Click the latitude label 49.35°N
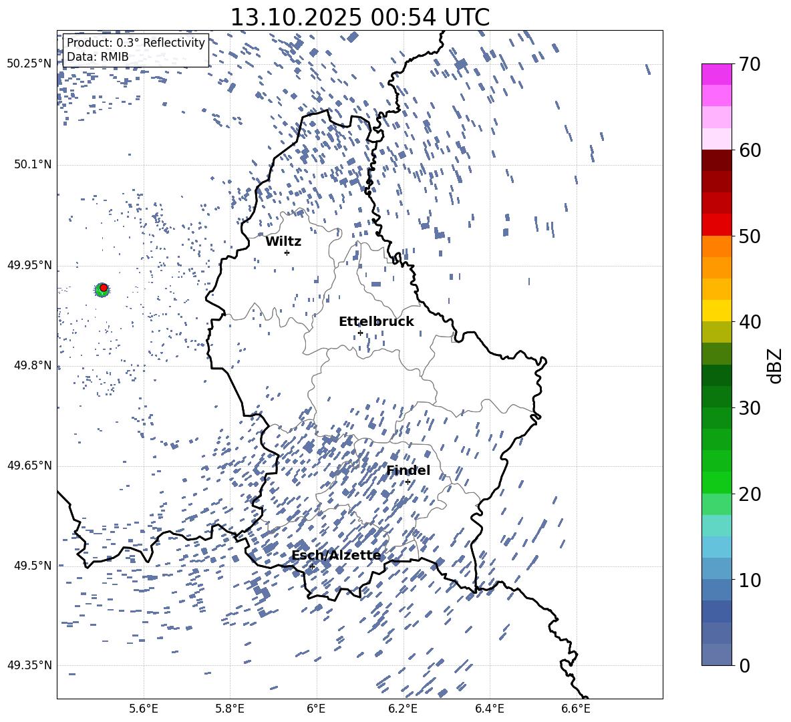Viewport: 791px width, 722px height. [x=29, y=665]
